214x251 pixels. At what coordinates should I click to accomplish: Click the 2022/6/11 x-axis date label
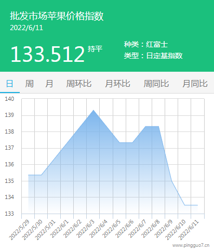point(189,230)
